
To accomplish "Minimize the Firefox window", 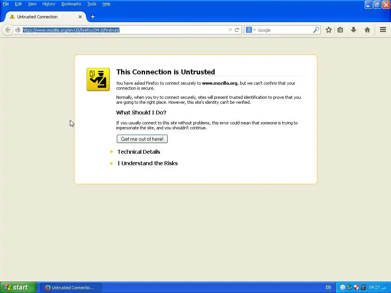I will click(368, 5).
